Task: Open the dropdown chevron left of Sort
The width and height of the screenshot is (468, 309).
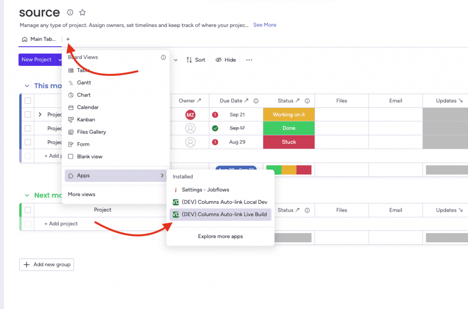Action: pyautogui.click(x=176, y=60)
